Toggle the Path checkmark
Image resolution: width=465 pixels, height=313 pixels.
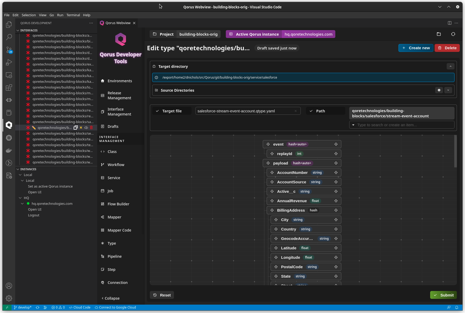click(311, 111)
